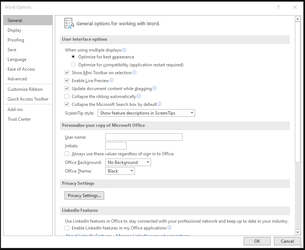
Task: Click info icon beside Show Mini Toolbar option
Action: coord(134,72)
